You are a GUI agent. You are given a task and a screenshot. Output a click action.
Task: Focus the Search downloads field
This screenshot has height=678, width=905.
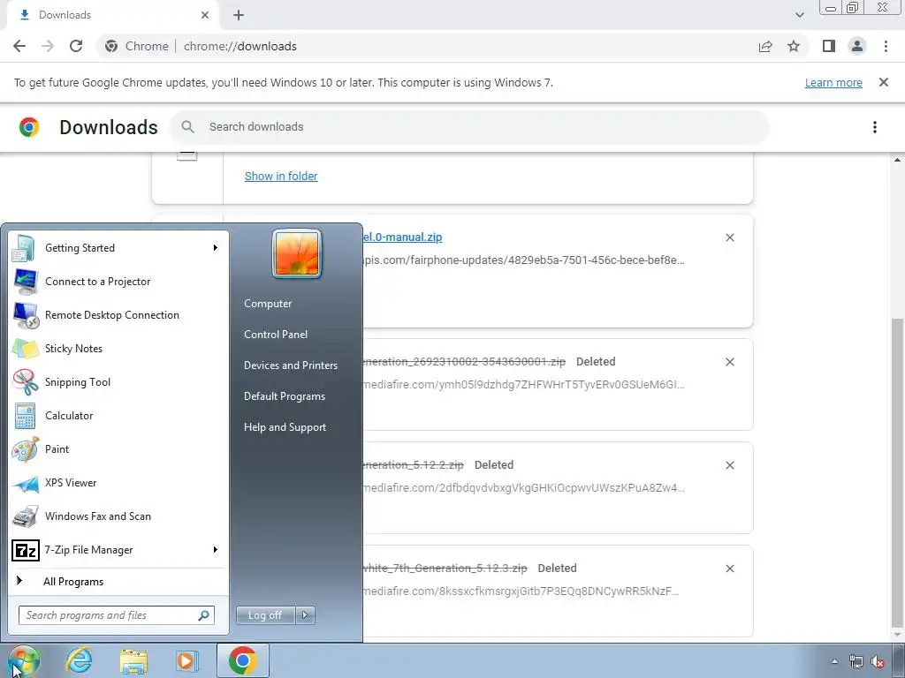(470, 127)
